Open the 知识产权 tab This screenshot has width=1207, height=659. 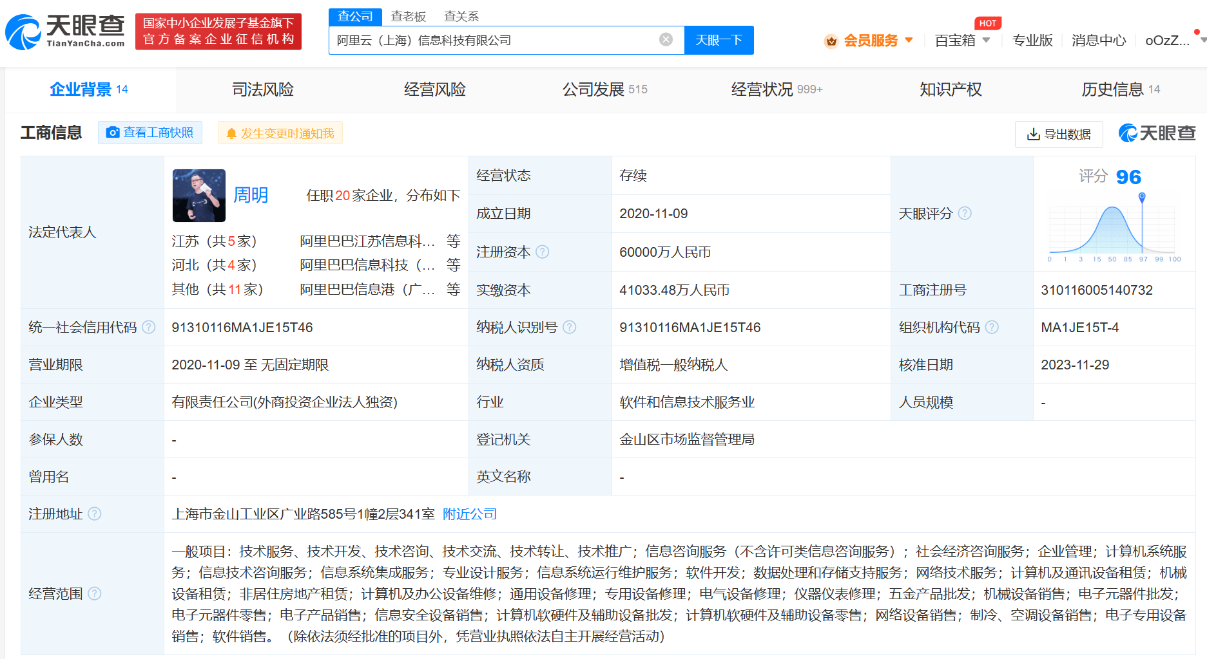pyautogui.click(x=951, y=89)
